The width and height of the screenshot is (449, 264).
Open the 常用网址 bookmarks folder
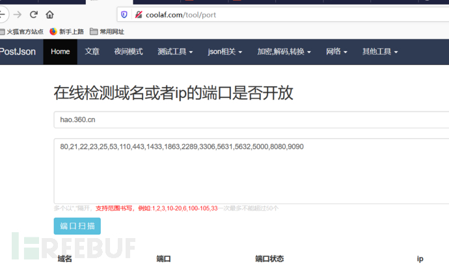pos(107,32)
